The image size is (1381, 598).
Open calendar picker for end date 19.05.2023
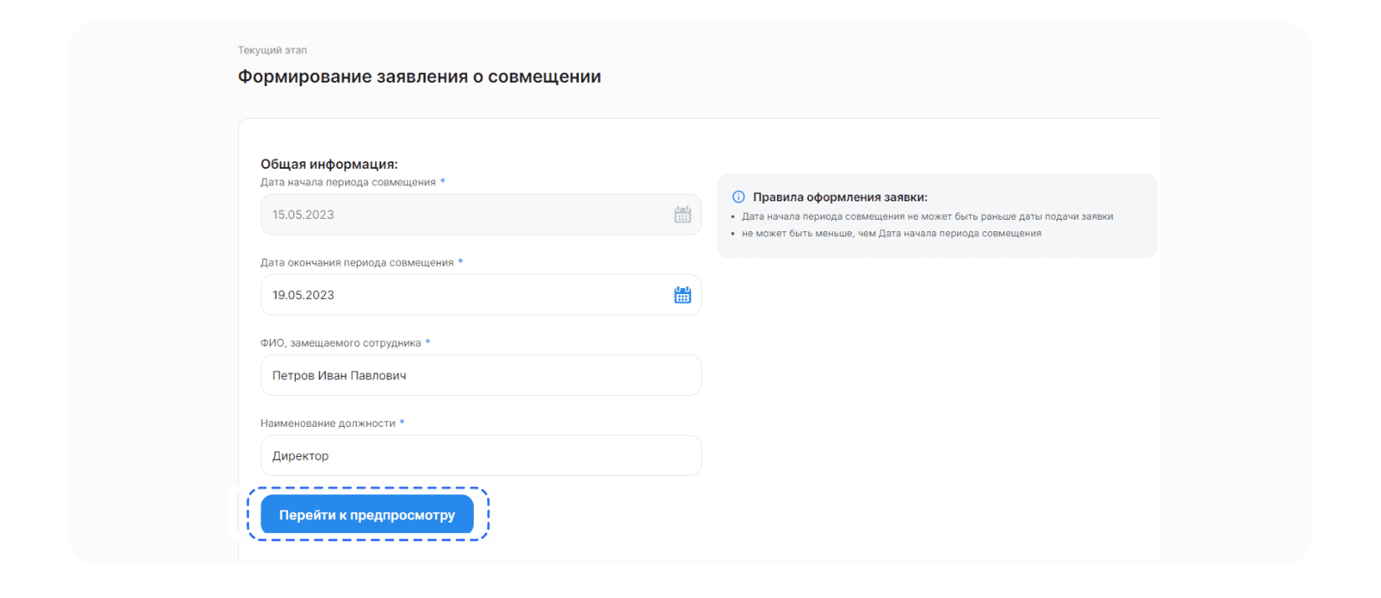(683, 295)
